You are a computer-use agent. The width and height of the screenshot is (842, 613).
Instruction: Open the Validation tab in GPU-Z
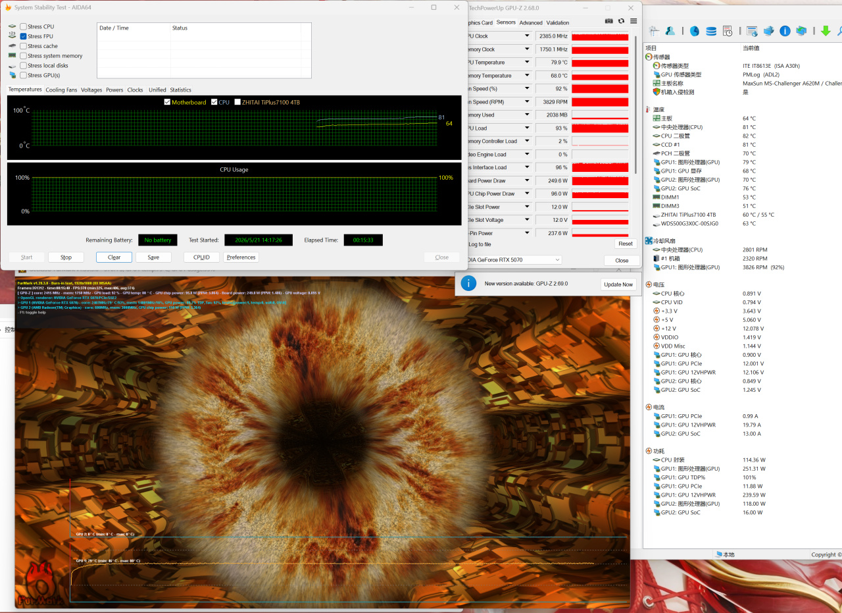558,22
